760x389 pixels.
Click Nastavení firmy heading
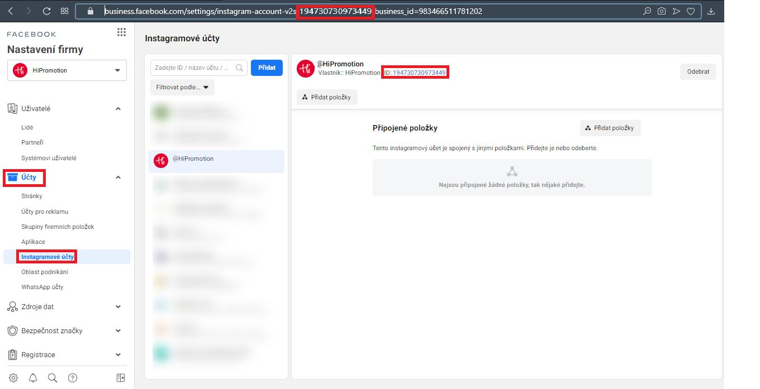[x=45, y=50]
